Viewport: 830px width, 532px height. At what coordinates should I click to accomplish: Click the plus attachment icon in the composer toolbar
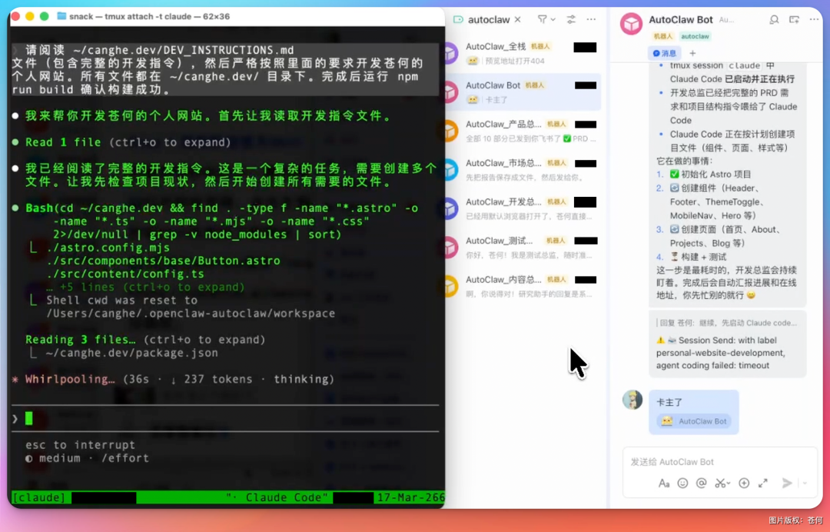pos(745,483)
